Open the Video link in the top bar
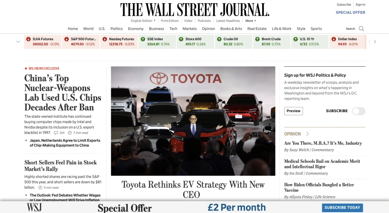 [x=188, y=21]
